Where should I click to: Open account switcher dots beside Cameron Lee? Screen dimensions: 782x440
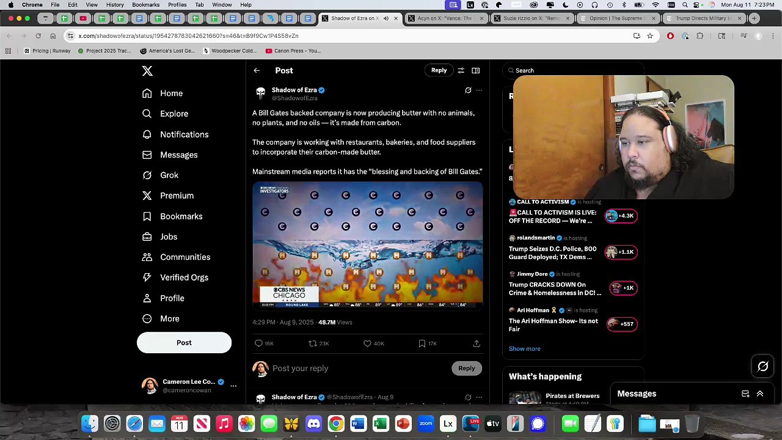pos(233,386)
